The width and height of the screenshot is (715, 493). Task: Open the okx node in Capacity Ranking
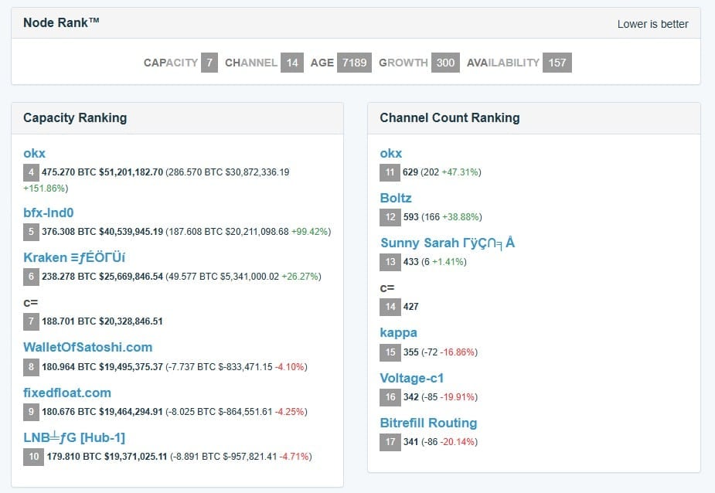coord(34,153)
